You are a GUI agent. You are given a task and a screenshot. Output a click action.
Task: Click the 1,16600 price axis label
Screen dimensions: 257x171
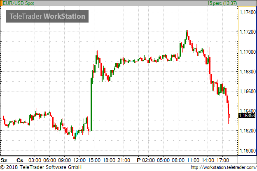[x=248, y=91]
